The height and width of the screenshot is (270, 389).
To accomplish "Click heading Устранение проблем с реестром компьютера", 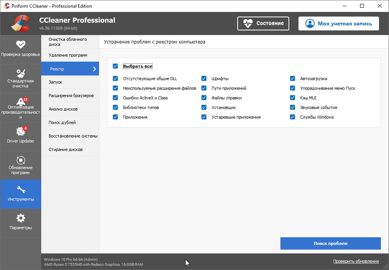I will (x=154, y=42).
